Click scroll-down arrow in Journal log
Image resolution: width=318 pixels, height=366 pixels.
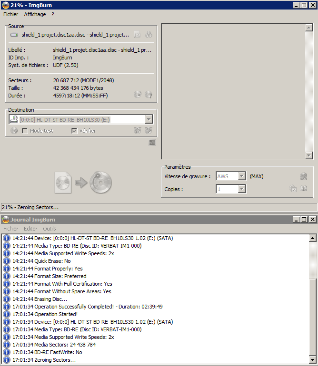point(312,359)
